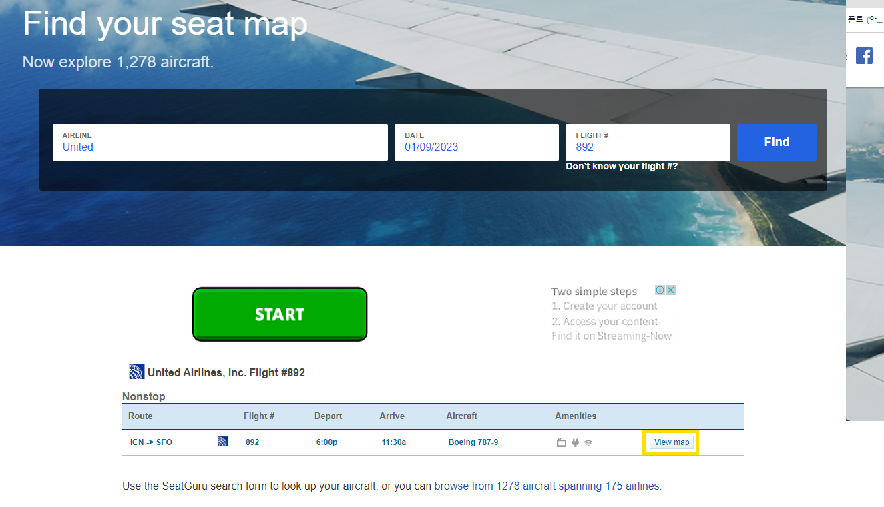Click the United logo in ICN -> SFO row
884x507 pixels.
[x=223, y=442]
